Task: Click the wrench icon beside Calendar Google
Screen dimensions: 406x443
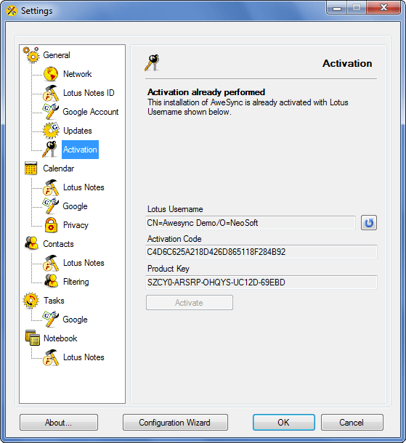Action: [x=51, y=206]
